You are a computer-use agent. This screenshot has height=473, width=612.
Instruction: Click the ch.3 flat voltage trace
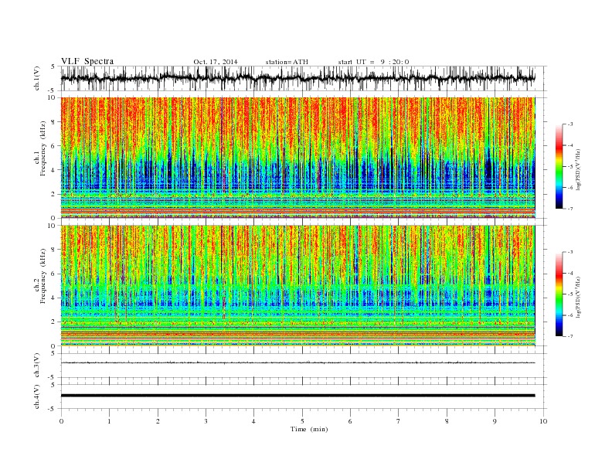(x=297, y=362)
